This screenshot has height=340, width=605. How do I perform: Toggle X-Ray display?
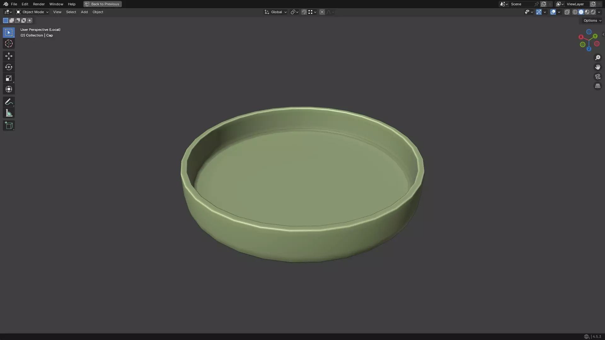(567, 12)
